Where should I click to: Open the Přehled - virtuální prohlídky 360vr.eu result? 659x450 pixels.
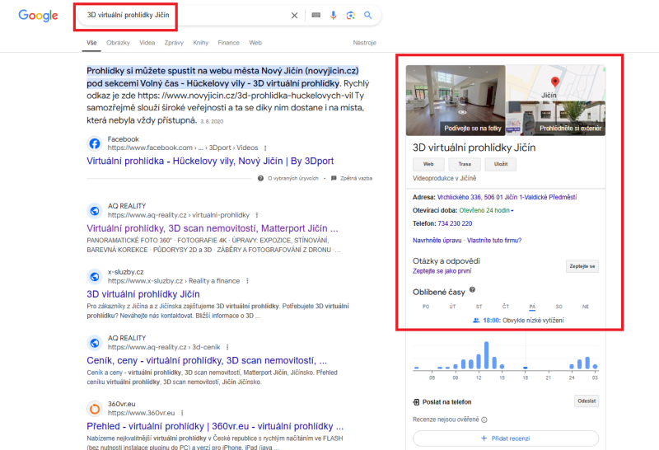pos(215,426)
